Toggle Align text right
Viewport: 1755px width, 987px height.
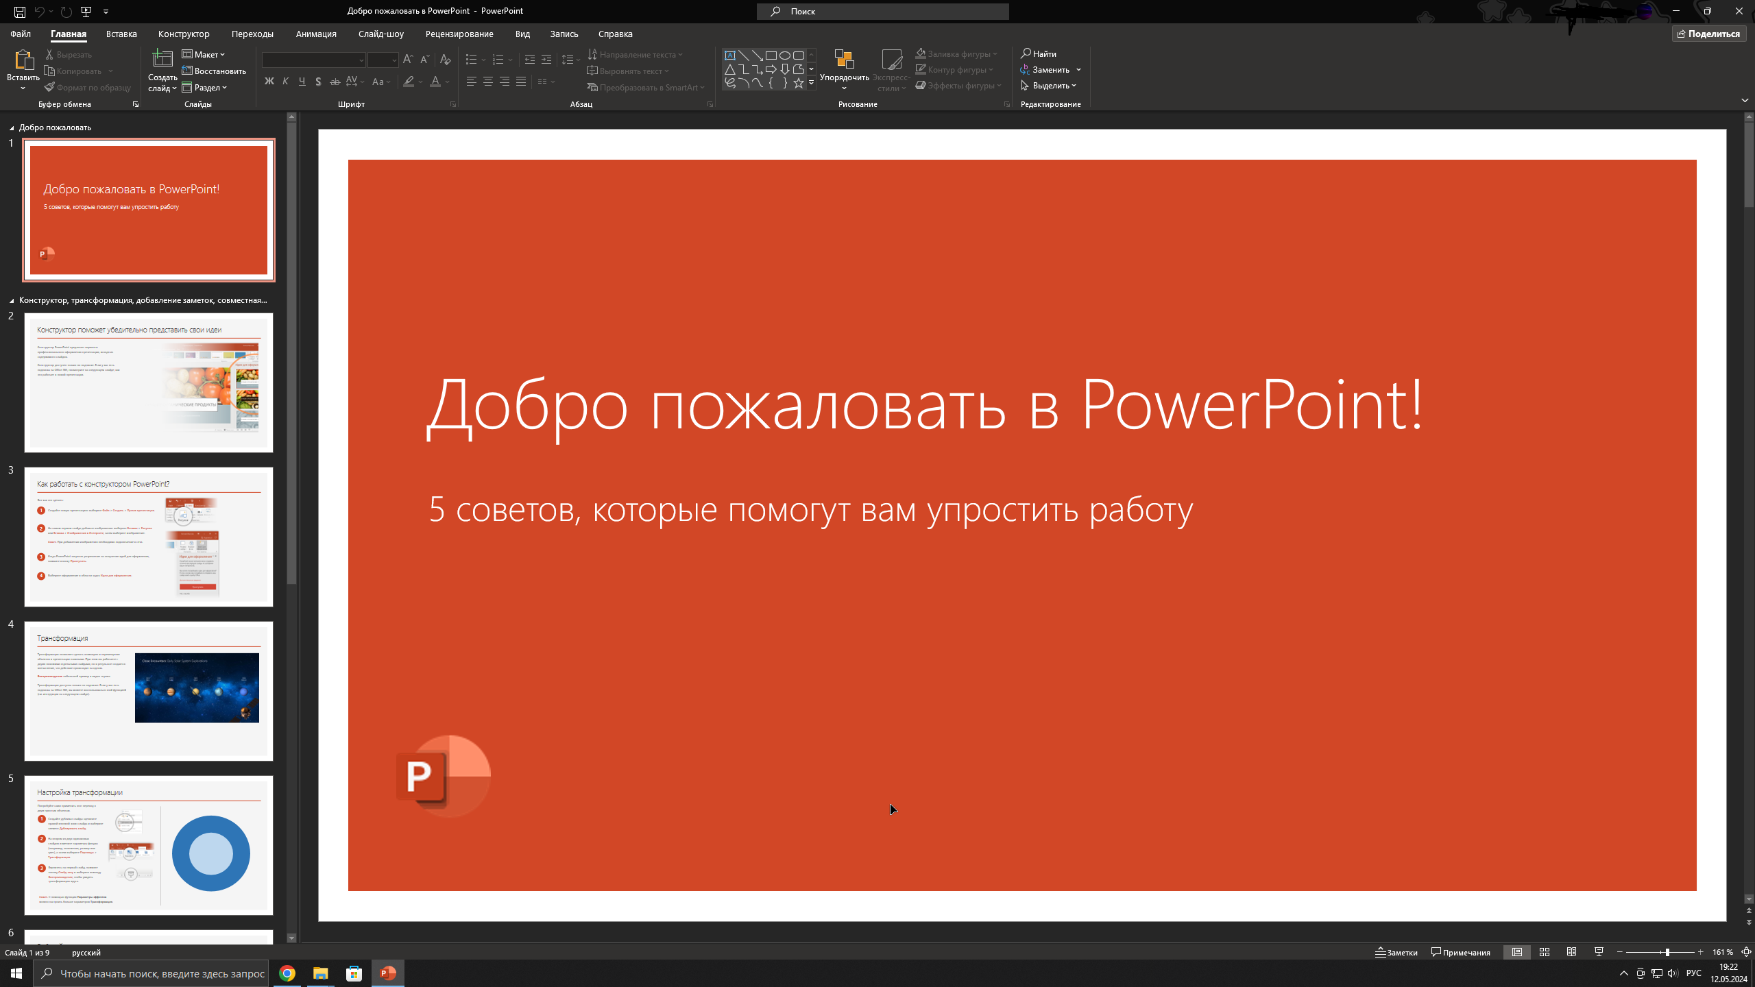pyautogui.click(x=505, y=82)
